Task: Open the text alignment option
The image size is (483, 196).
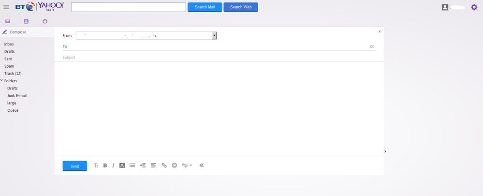Action: click(x=153, y=166)
